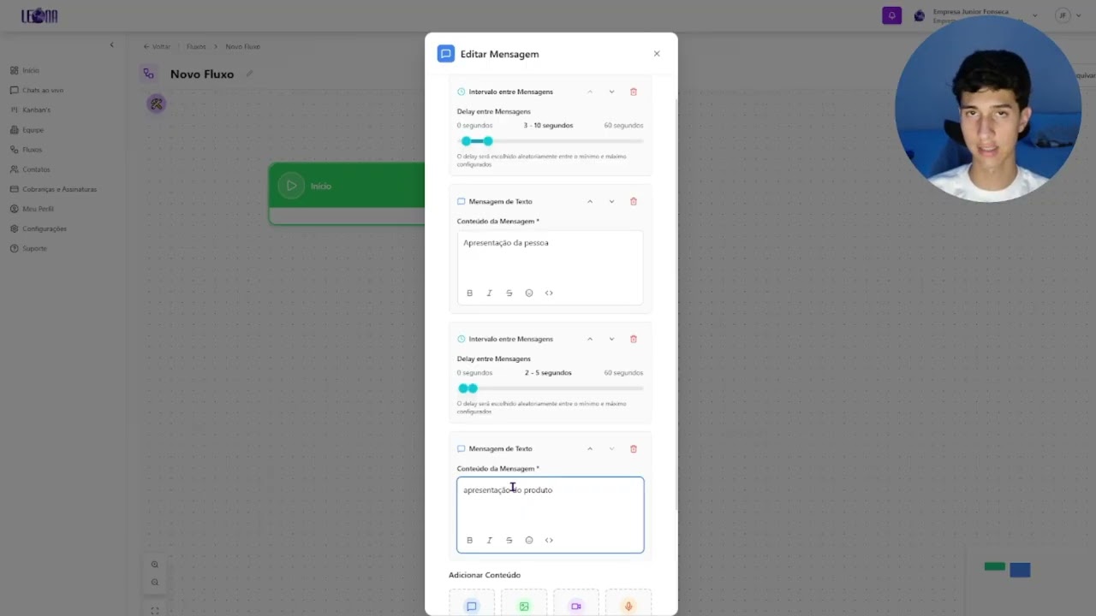Screen dimensions: 1096x616
Task: Click into 'Apresentação da pessoa' message text area
Action: (x=550, y=258)
